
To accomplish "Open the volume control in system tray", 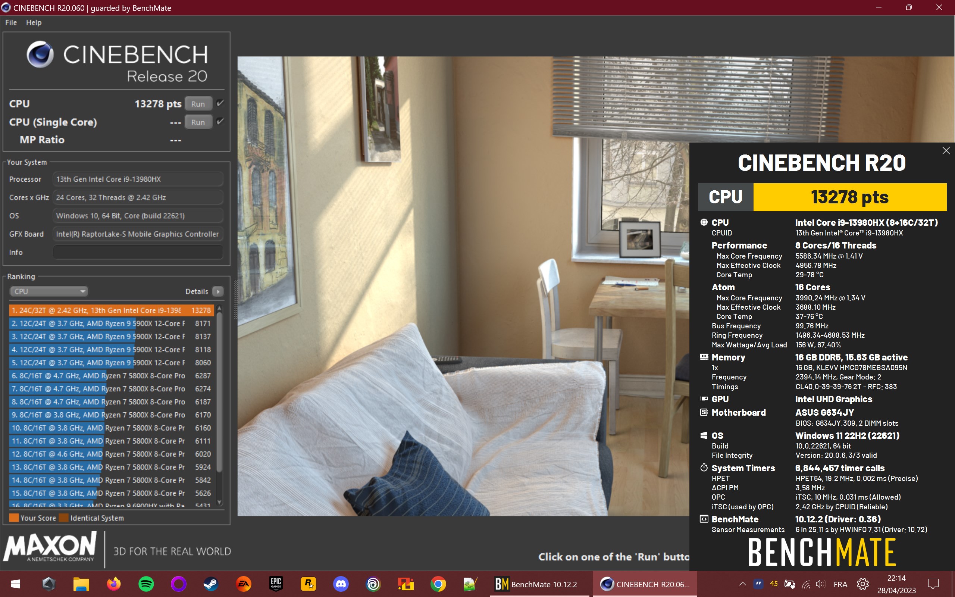I will [x=821, y=584].
